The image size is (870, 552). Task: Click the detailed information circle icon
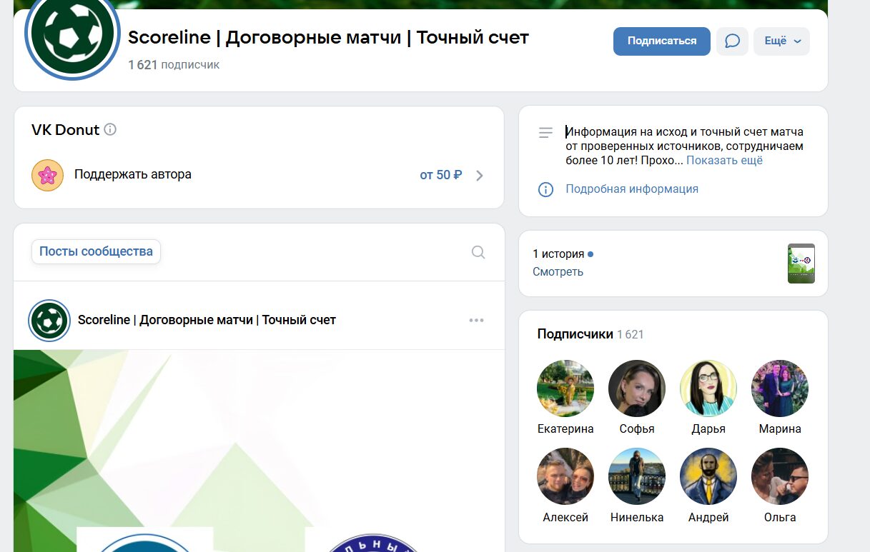(x=545, y=189)
